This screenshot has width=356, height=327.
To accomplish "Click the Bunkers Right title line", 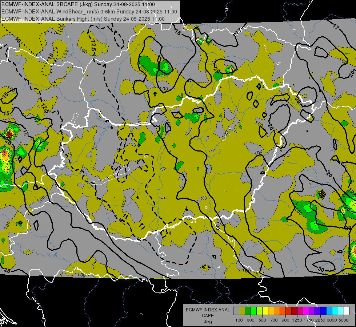I will (x=83, y=19).
